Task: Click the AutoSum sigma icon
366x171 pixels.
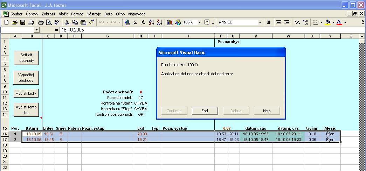Action: (135, 22)
